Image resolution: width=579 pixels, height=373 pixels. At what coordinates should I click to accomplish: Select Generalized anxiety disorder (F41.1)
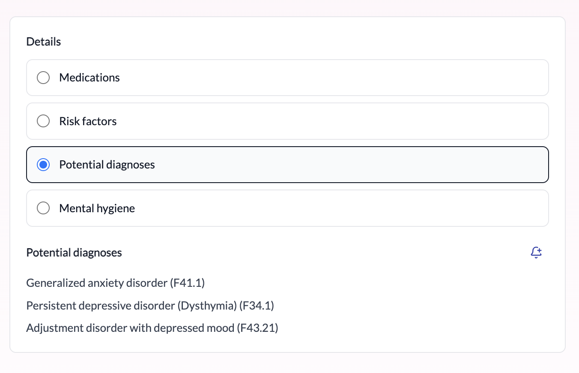[115, 283]
